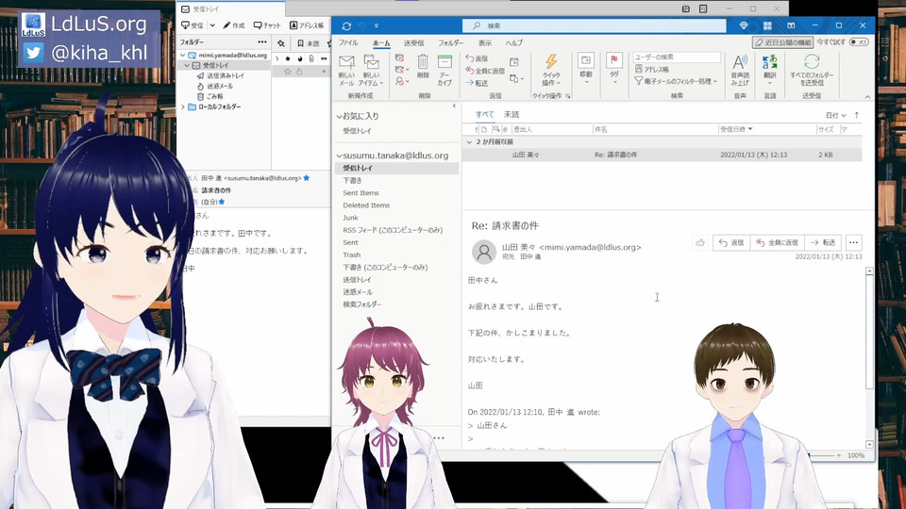Viewport: 906px width, 509px height.
Task: Open the Clean Up dropdown in Delete group
Action: [401, 70]
